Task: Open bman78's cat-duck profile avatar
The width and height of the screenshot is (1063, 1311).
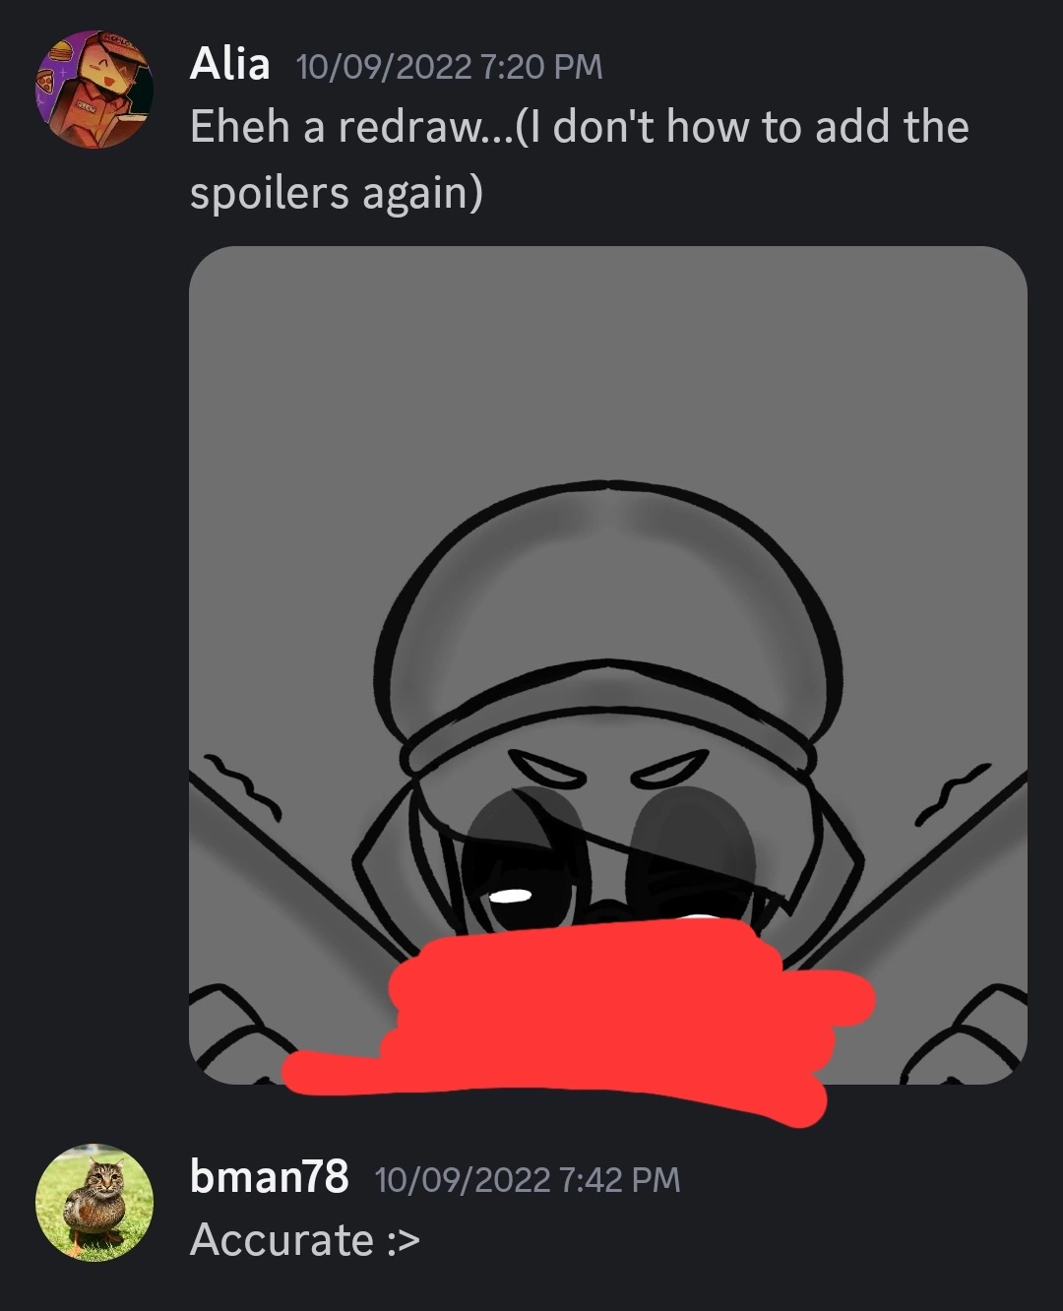Action: [x=94, y=1202]
